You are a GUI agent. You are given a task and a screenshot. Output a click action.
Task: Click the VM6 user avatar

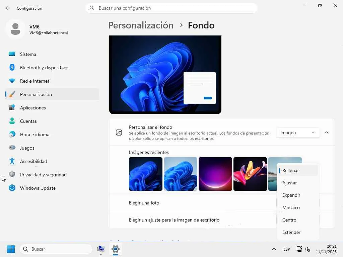pos(15,29)
